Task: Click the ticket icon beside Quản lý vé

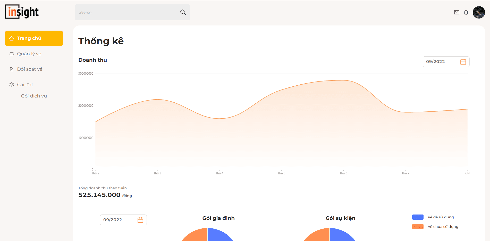Action: pyautogui.click(x=12, y=54)
